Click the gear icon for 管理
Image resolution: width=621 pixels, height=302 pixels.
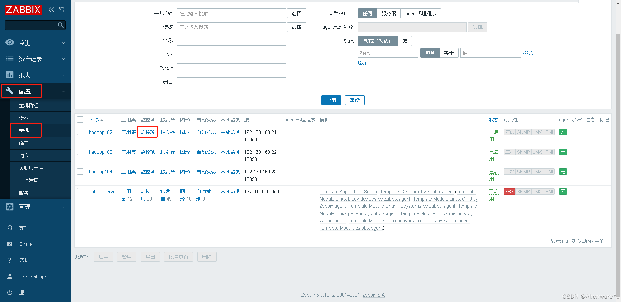click(x=10, y=207)
